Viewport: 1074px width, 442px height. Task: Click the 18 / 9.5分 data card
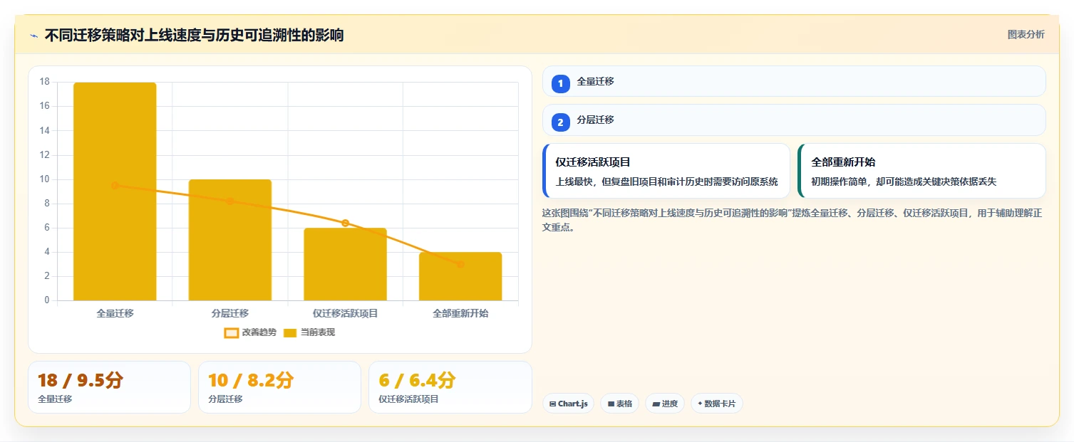[109, 387]
